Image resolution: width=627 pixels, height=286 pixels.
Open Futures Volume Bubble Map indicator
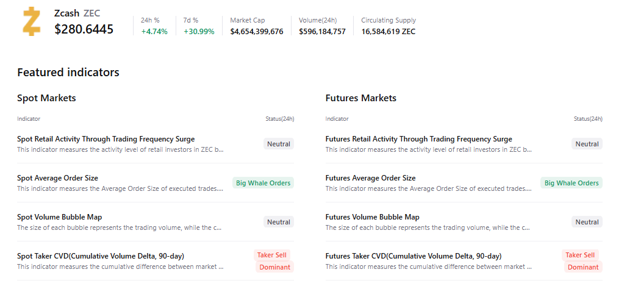click(373, 217)
